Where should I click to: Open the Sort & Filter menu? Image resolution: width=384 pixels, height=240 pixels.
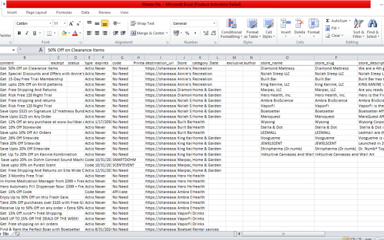pos(358,28)
